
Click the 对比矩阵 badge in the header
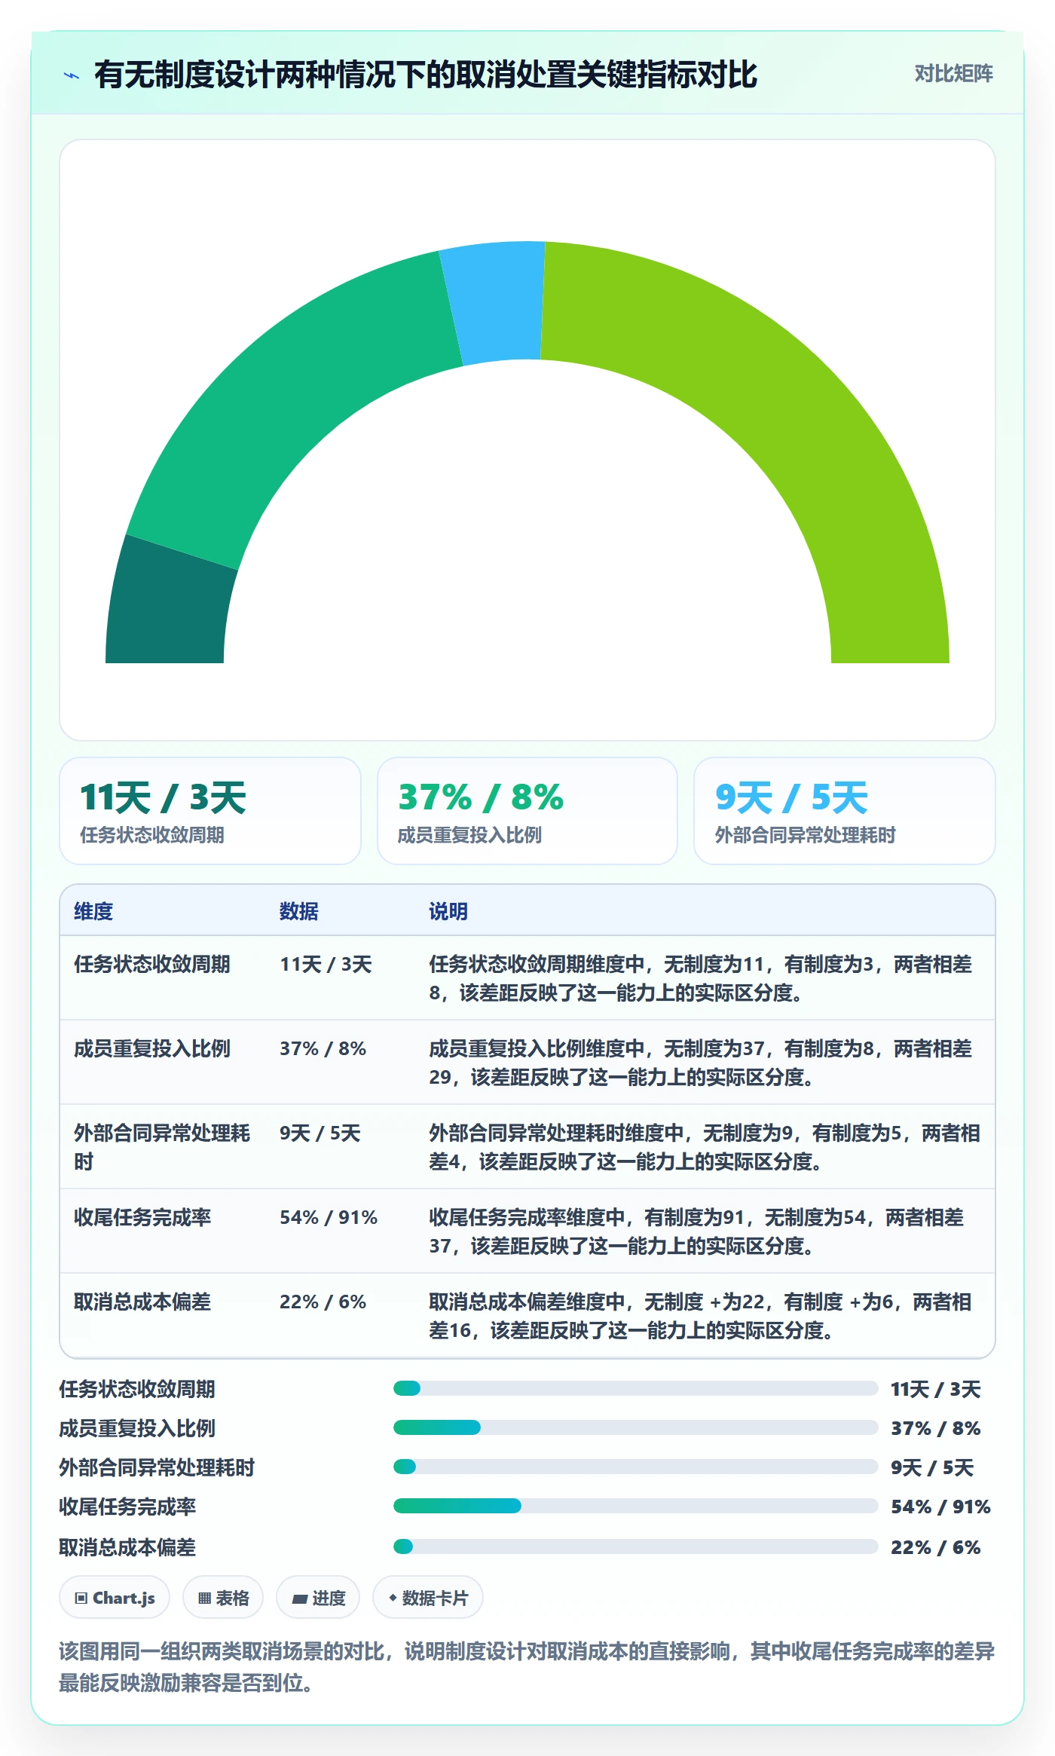(x=953, y=74)
